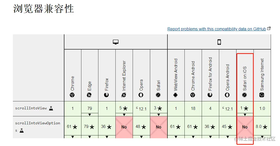The height and width of the screenshot is (146, 280).
Task: Click the Chrome browser logo icon
Action: [72, 95]
